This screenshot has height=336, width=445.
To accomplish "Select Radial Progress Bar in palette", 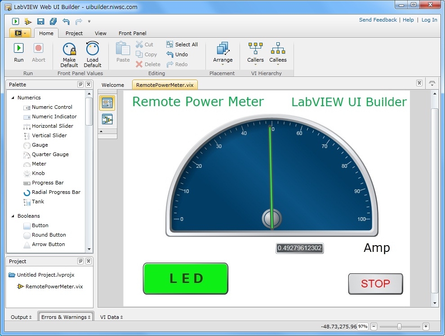I will [x=52, y=192].
